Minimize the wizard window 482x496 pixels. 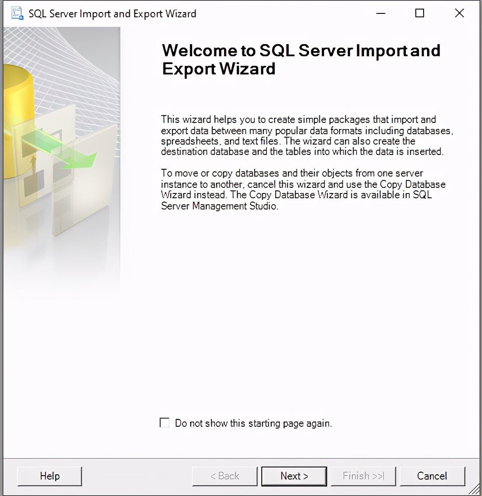pyautogui.click(x=381, y=13)
